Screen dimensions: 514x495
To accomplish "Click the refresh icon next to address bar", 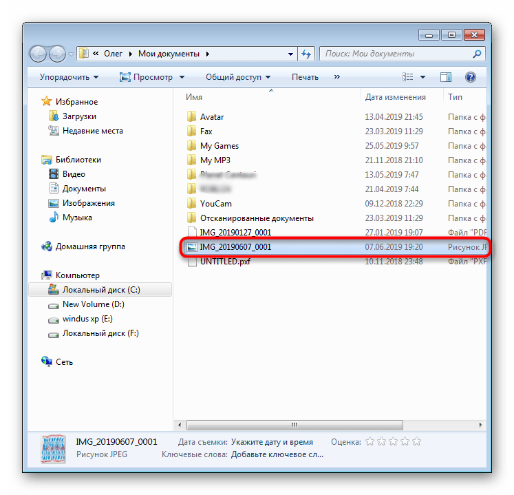I will [307, 53].
